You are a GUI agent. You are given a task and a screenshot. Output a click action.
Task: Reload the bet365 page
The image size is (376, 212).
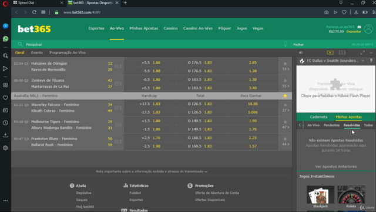tap(34, 12)
